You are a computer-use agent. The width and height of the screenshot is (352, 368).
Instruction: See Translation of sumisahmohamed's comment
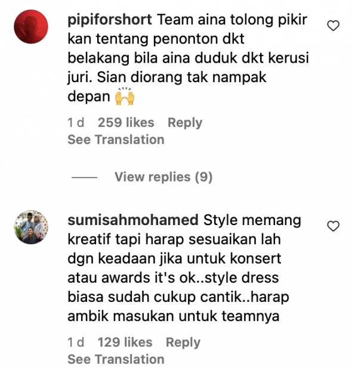point(116,359)
